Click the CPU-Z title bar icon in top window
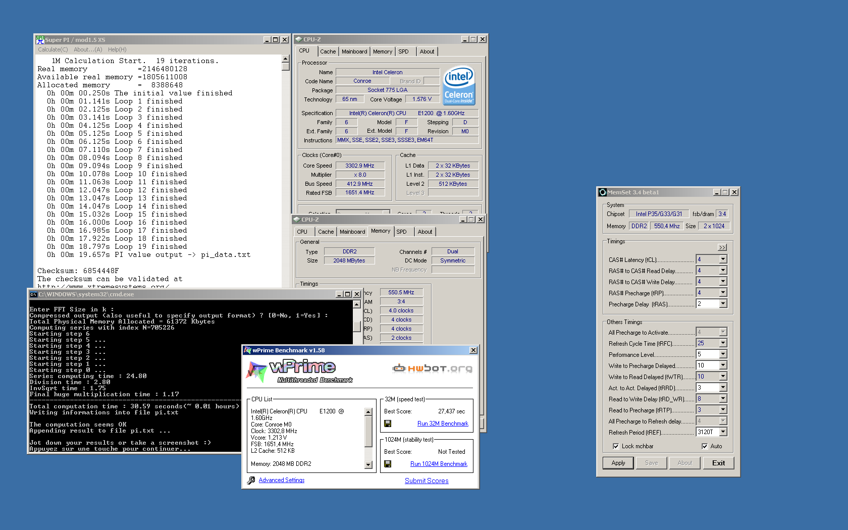Image resolution: width=848 pixels, height=530 pixels. [x=298, y=39]
